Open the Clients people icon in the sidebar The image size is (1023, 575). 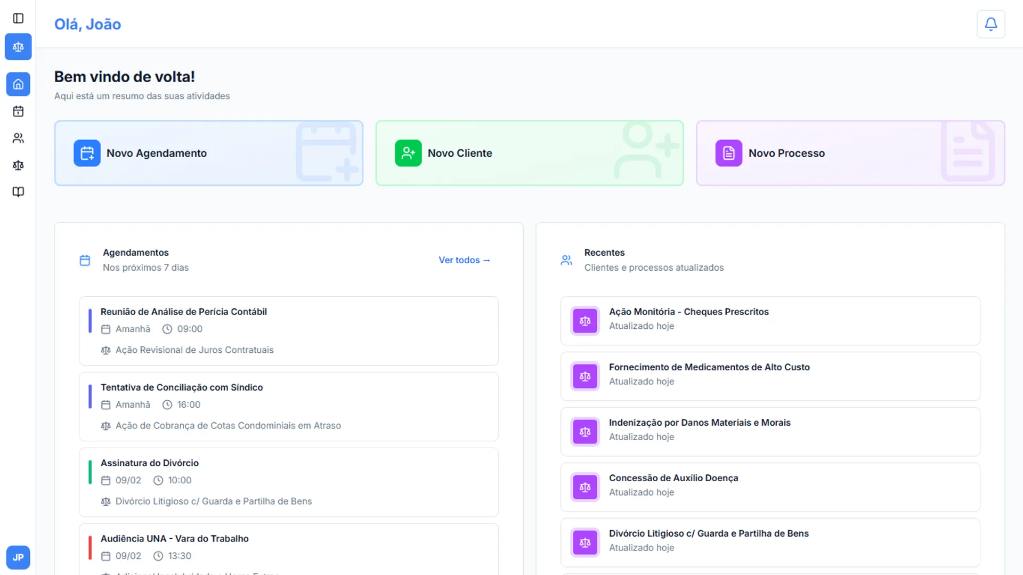pyautogui.click(x=18, y=138)
